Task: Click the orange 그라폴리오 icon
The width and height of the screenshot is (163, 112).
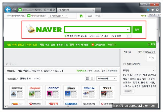Action: point(93,45)
